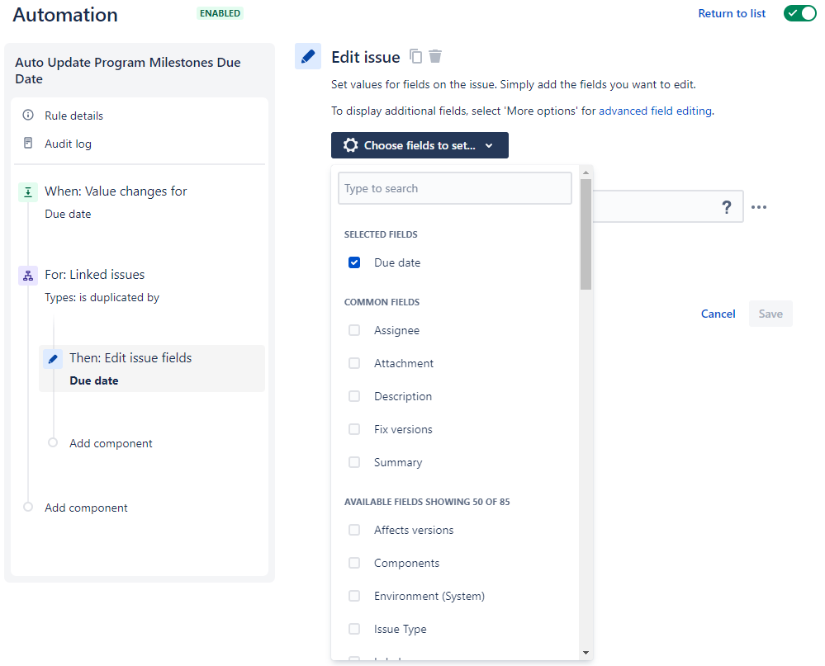
Task: Check the Components checkbox
Action: click(354, 563)
